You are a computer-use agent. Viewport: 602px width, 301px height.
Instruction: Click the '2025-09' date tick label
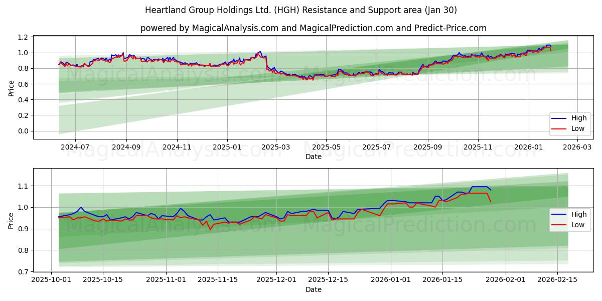428,147
